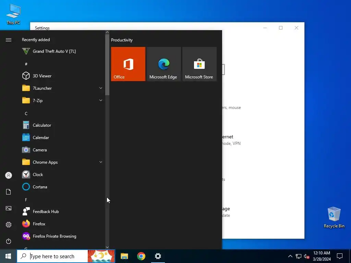This screenshot has height=263, width=351.
Task: Click the Productivity group title
Action: pos(122,40)
